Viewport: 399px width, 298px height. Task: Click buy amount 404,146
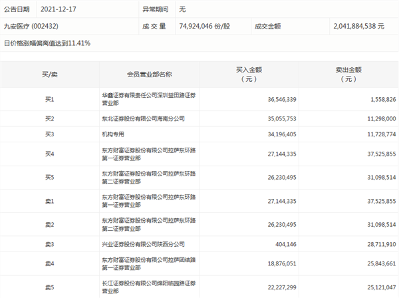(x=286, y=244)
